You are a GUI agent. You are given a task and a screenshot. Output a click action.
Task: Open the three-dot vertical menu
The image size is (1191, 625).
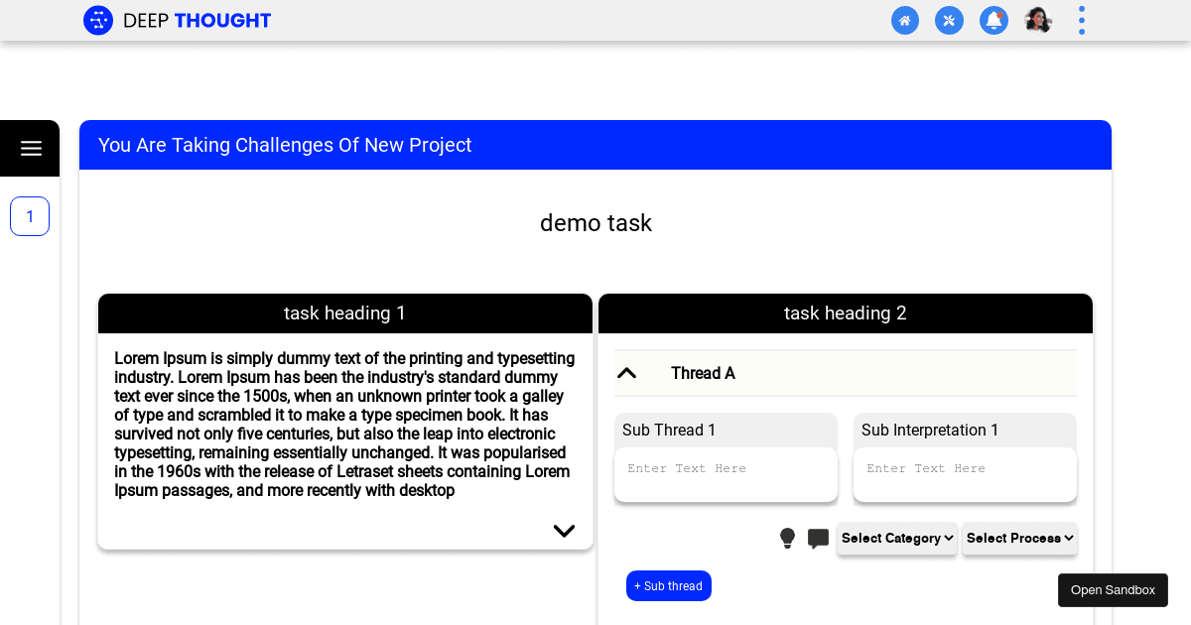point(1082,20)
